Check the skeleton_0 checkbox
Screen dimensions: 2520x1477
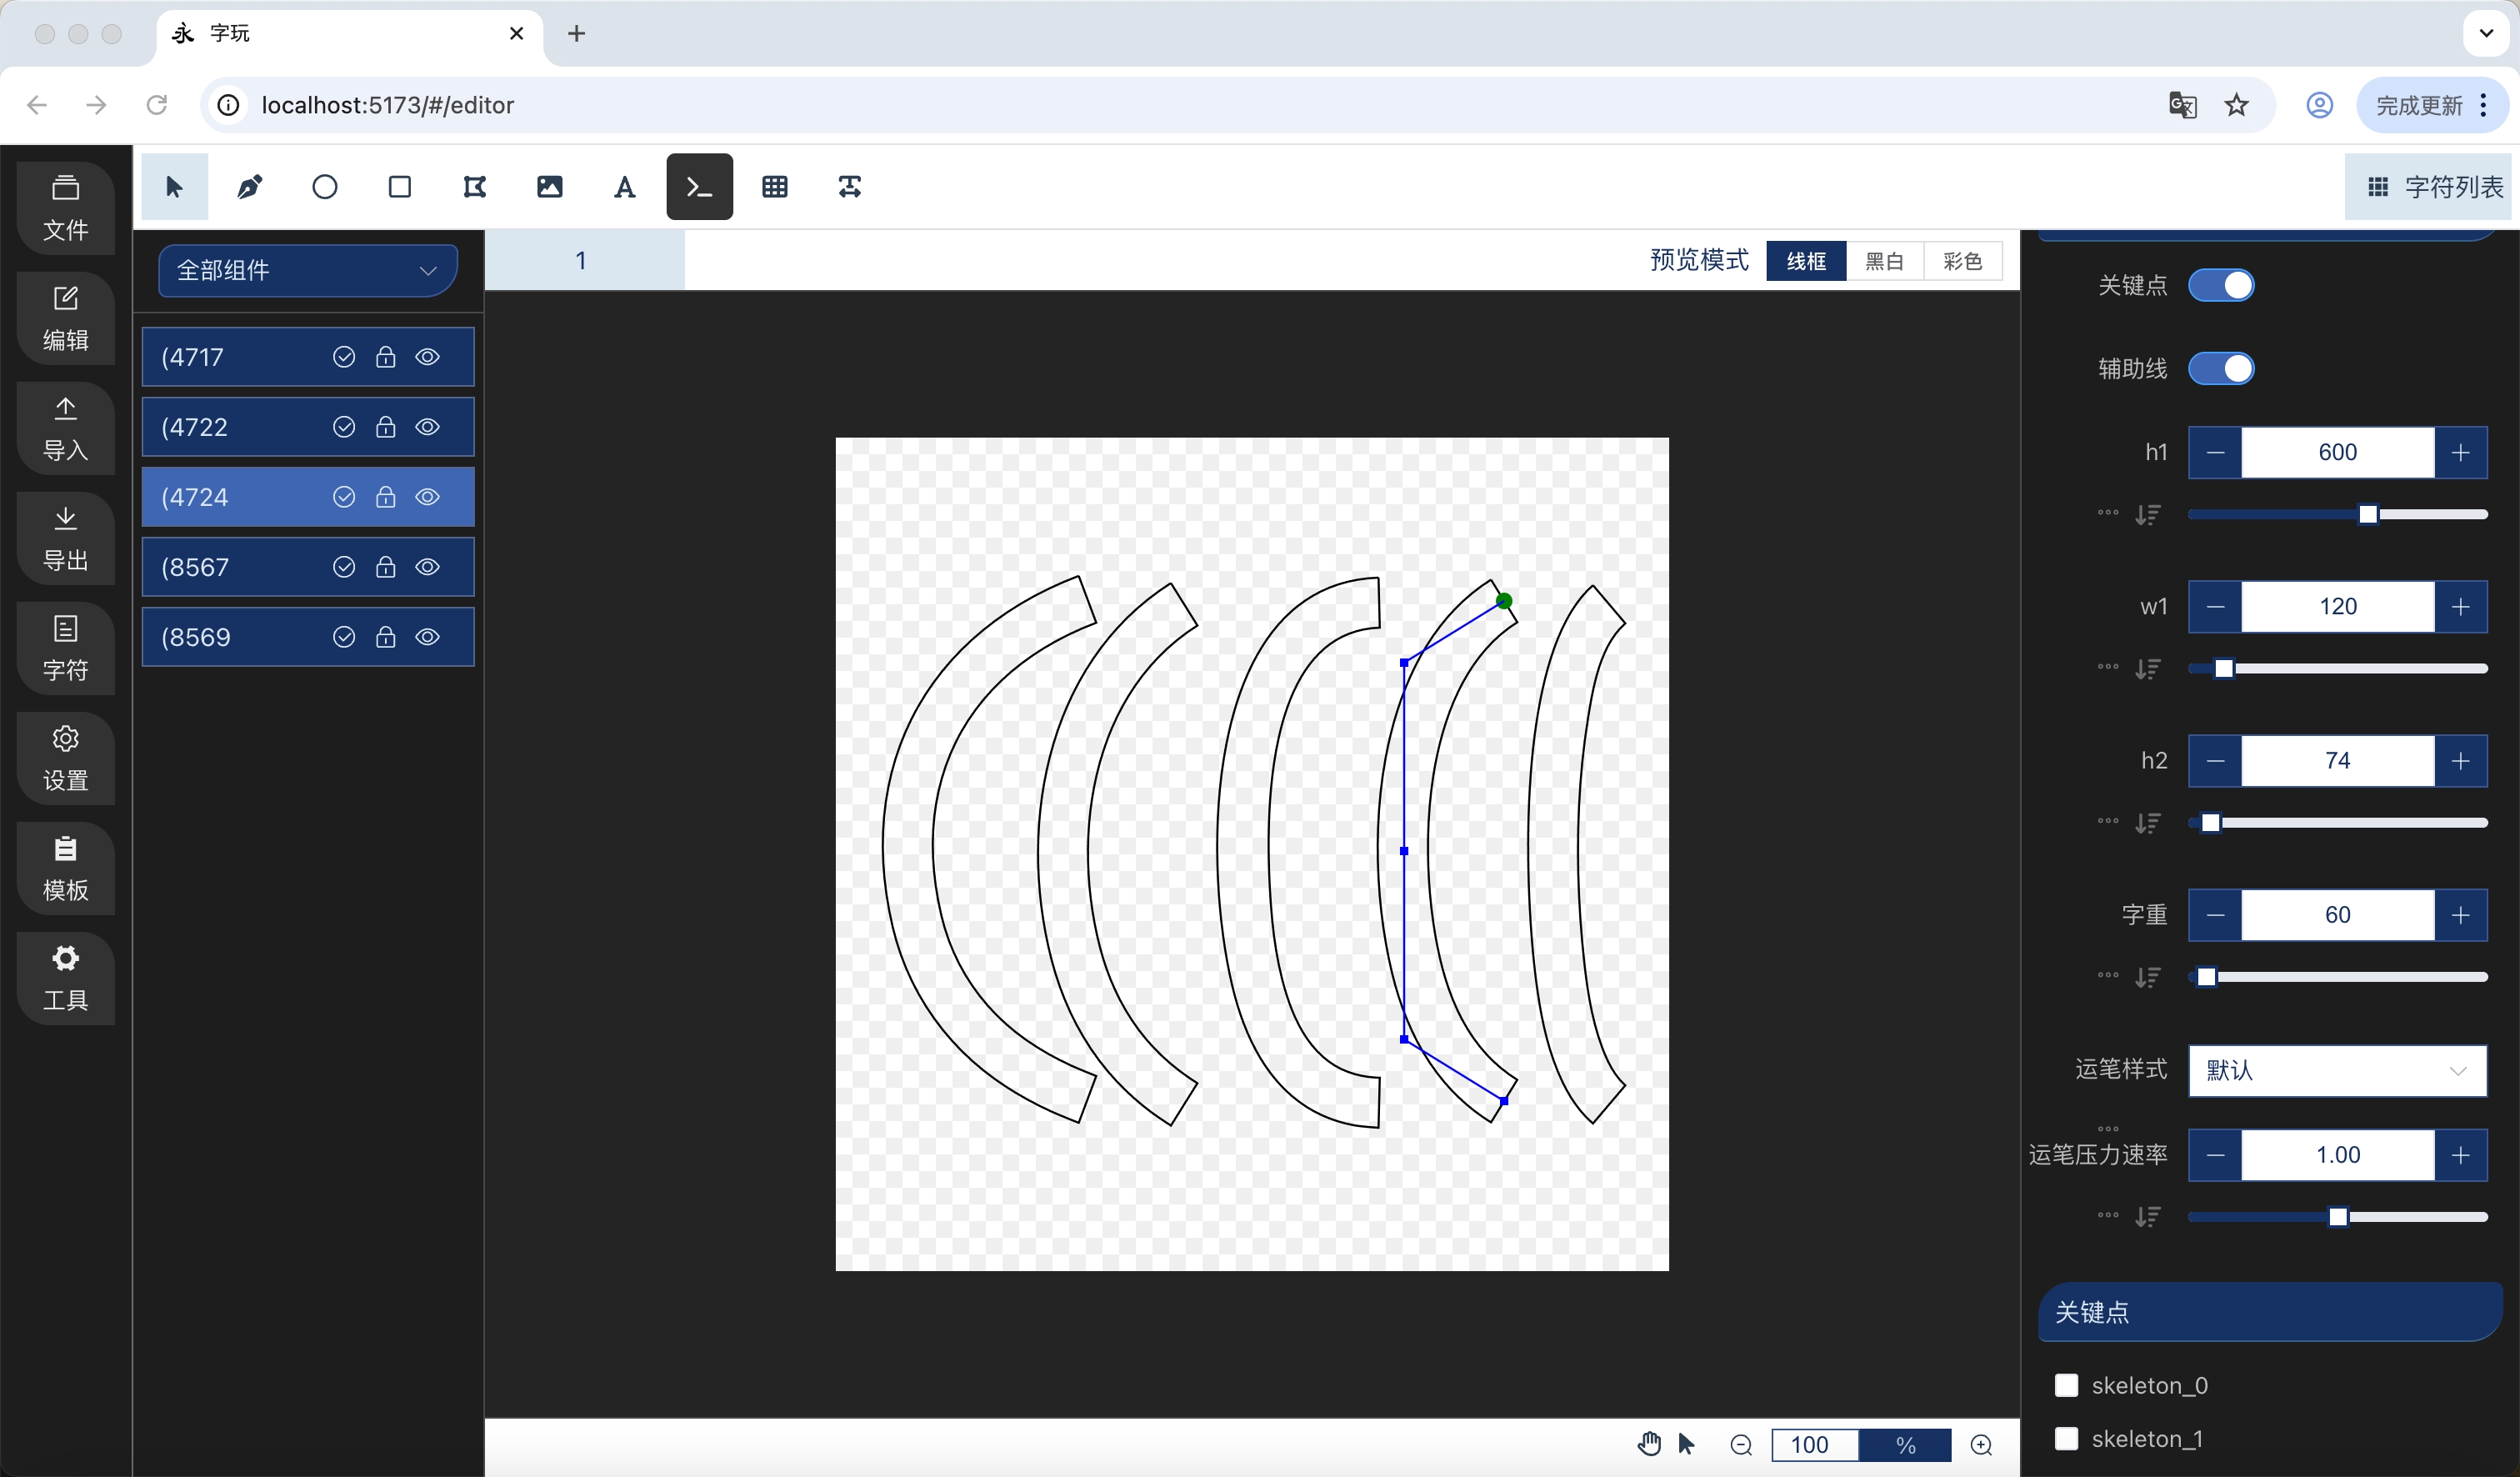click(2066, 1385)
